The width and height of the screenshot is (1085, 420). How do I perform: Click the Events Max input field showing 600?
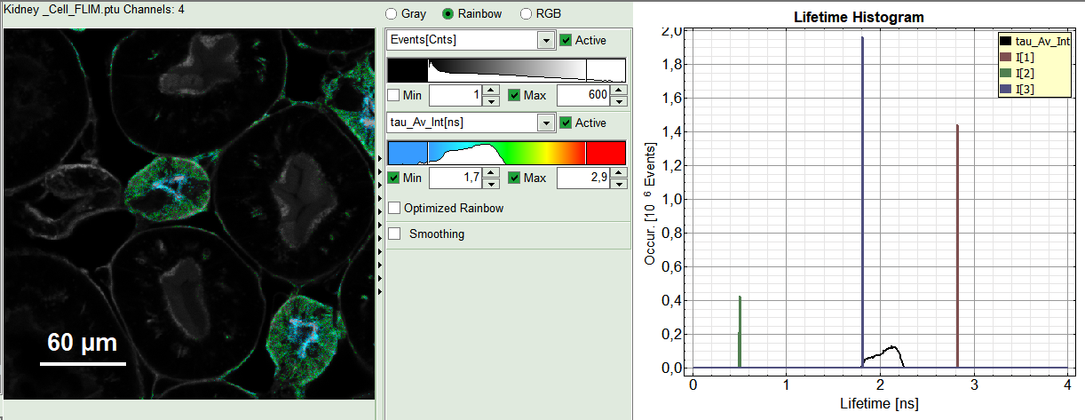pyautogui.click(x=582, y=95)
